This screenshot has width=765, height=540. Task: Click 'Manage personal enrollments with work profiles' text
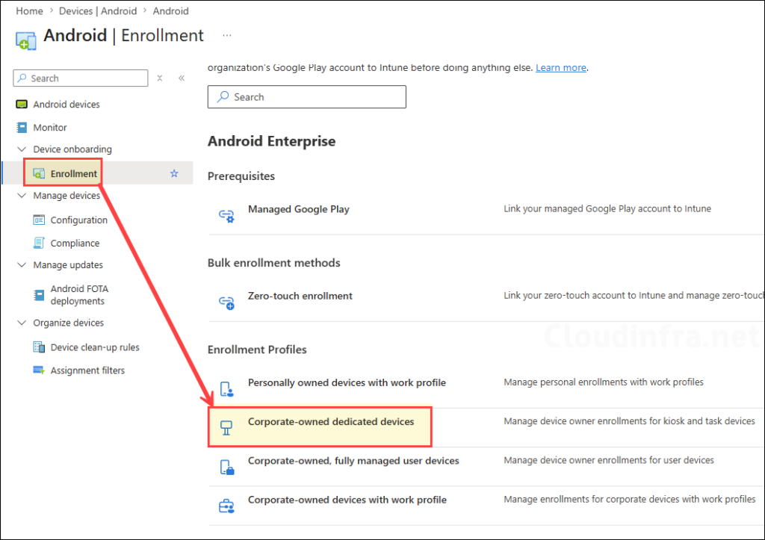(604, 382)
